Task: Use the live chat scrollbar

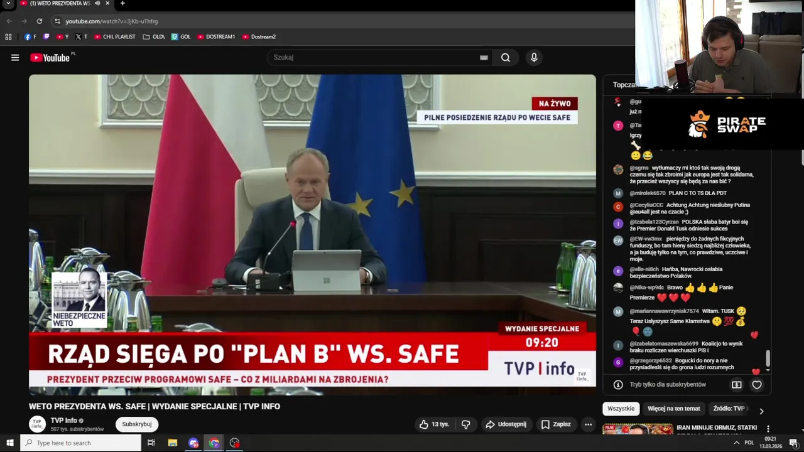Action: pyautogui.click(x=768, y=358)
